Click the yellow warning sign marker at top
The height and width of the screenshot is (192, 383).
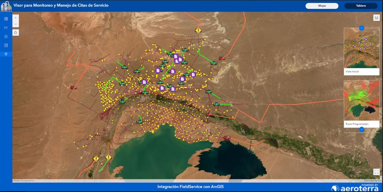coord(198,31)
